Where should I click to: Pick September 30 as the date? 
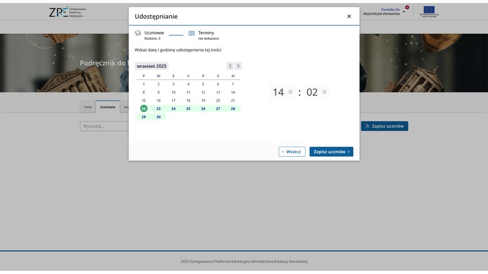point(159,117)
